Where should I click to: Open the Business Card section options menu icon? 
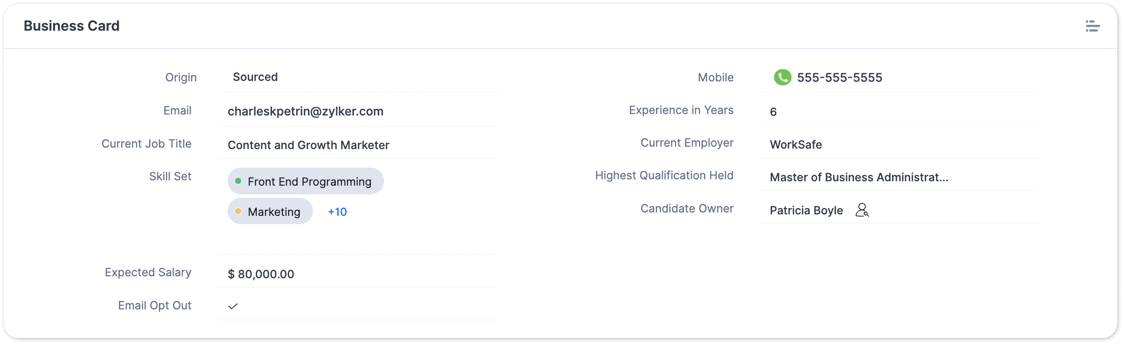1092,26
